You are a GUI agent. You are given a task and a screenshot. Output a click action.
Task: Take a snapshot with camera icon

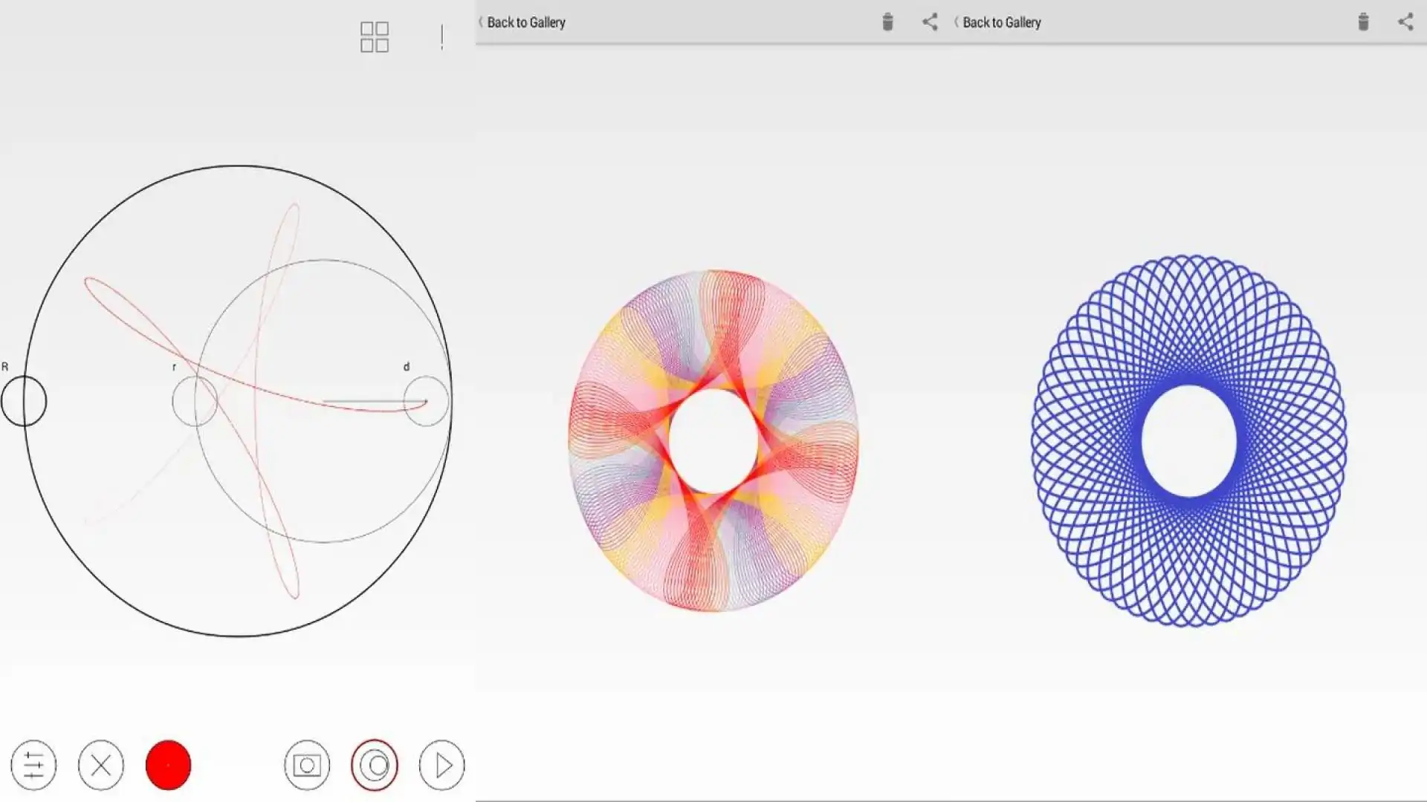[307, 765]
